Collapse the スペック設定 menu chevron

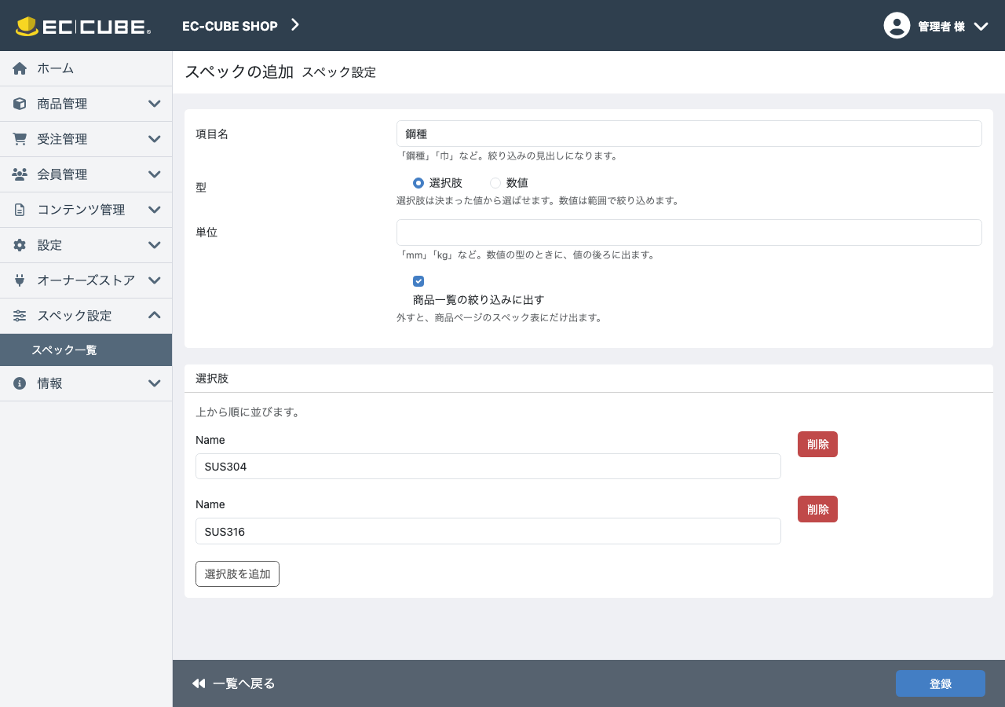(155, 316)
